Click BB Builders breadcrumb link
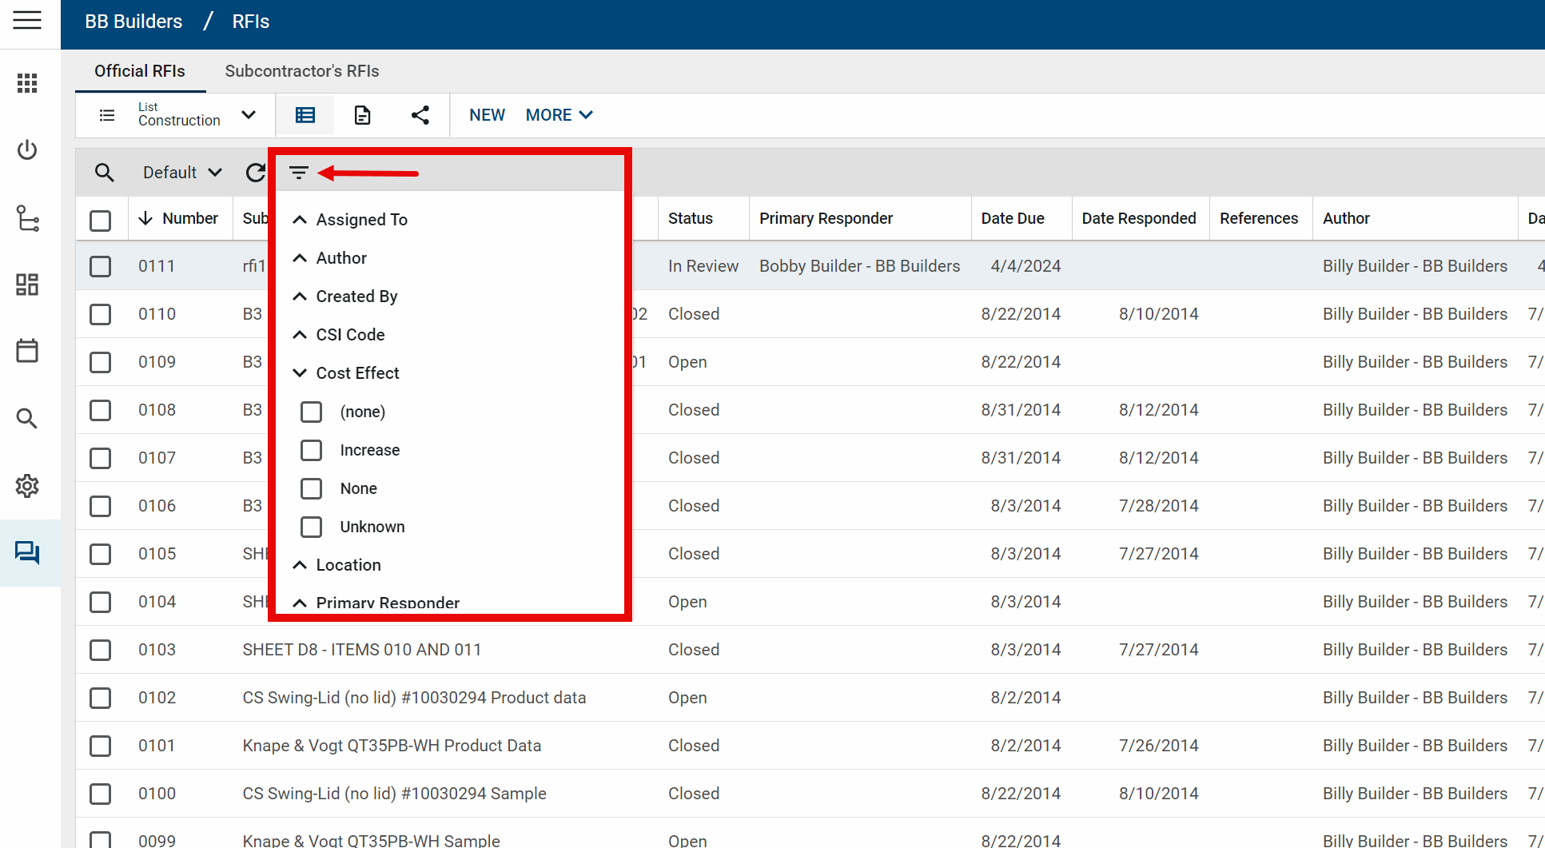This screenshot has height=848, width=1545. (133, 22)
